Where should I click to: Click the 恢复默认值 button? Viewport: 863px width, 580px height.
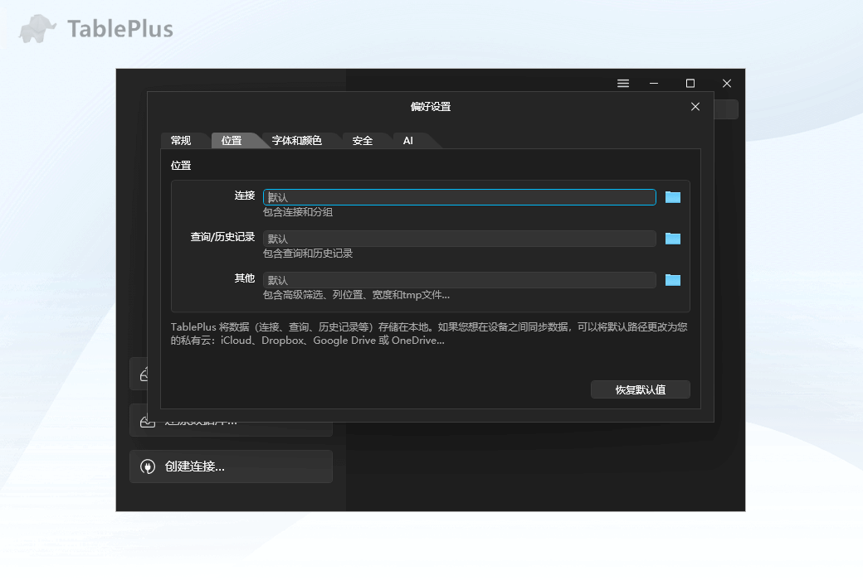coord(641,389)
